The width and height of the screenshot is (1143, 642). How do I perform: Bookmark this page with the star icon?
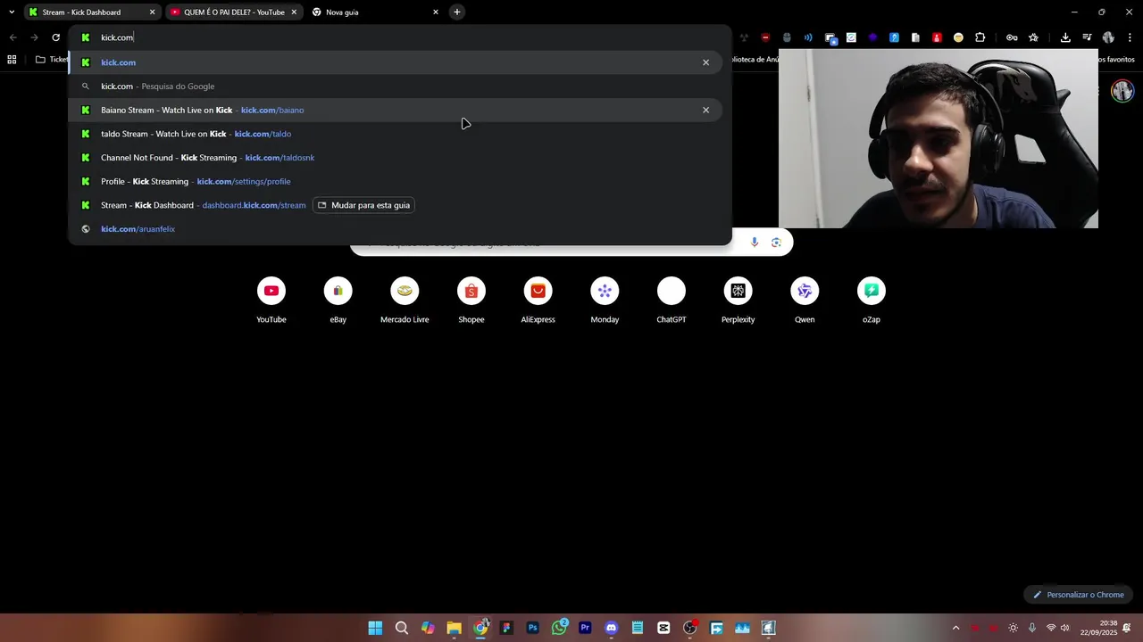pyautogui.click(x=1033, y=37)
